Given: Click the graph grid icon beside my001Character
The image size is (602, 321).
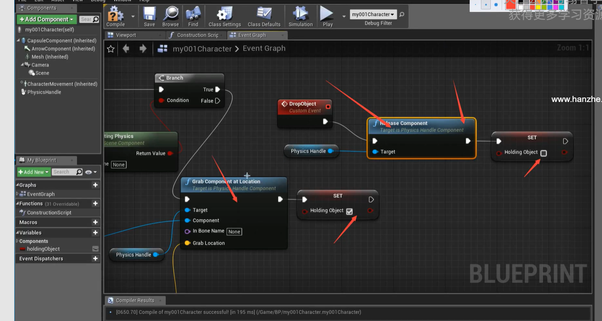Looking at the screenshot, I should [x=162, y=49].
